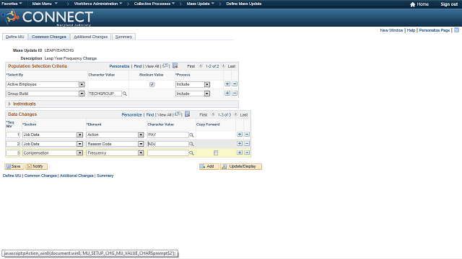The image size is (462, 259).
Task: Open Section dropdown in row 2
Action: point(53,144)
